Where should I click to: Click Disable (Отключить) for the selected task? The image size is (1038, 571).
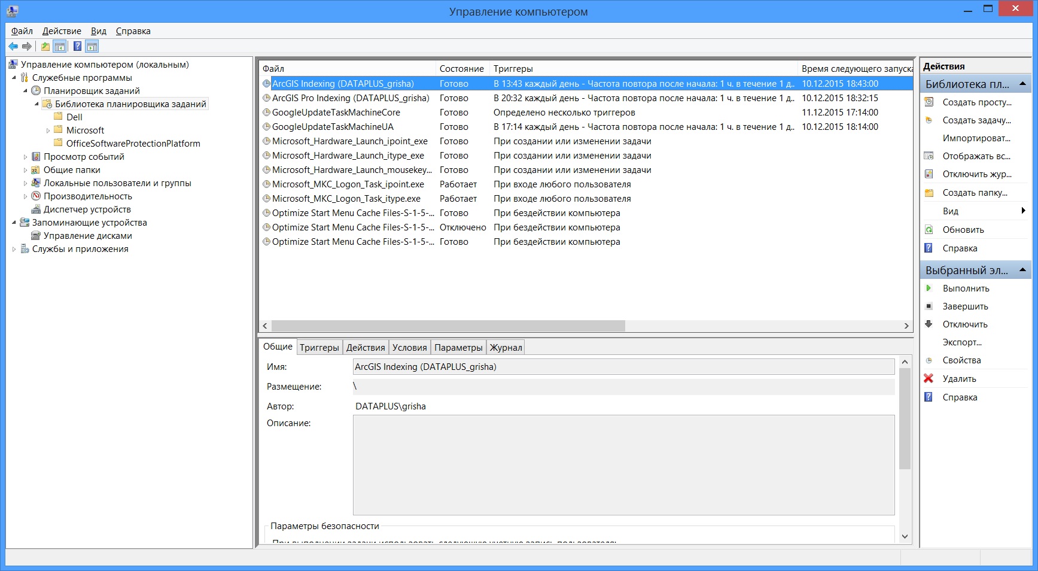[x=964, y=324]
